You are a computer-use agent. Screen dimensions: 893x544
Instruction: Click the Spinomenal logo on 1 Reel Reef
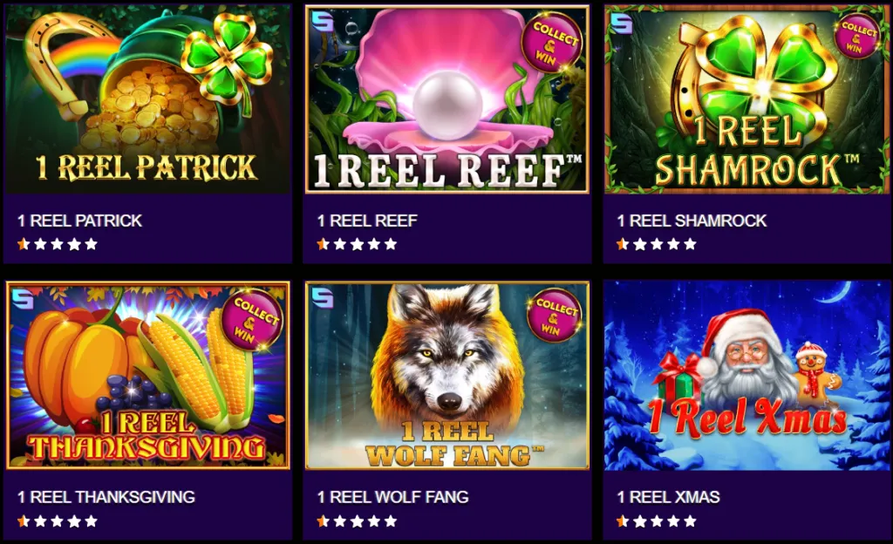323,22
